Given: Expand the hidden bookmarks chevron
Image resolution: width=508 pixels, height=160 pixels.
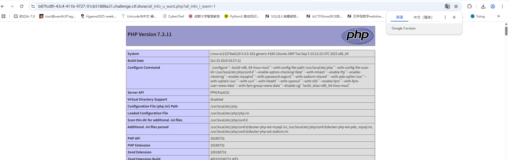Looking at the screenshot, I should pyautogui.click(x=498, y=16).
